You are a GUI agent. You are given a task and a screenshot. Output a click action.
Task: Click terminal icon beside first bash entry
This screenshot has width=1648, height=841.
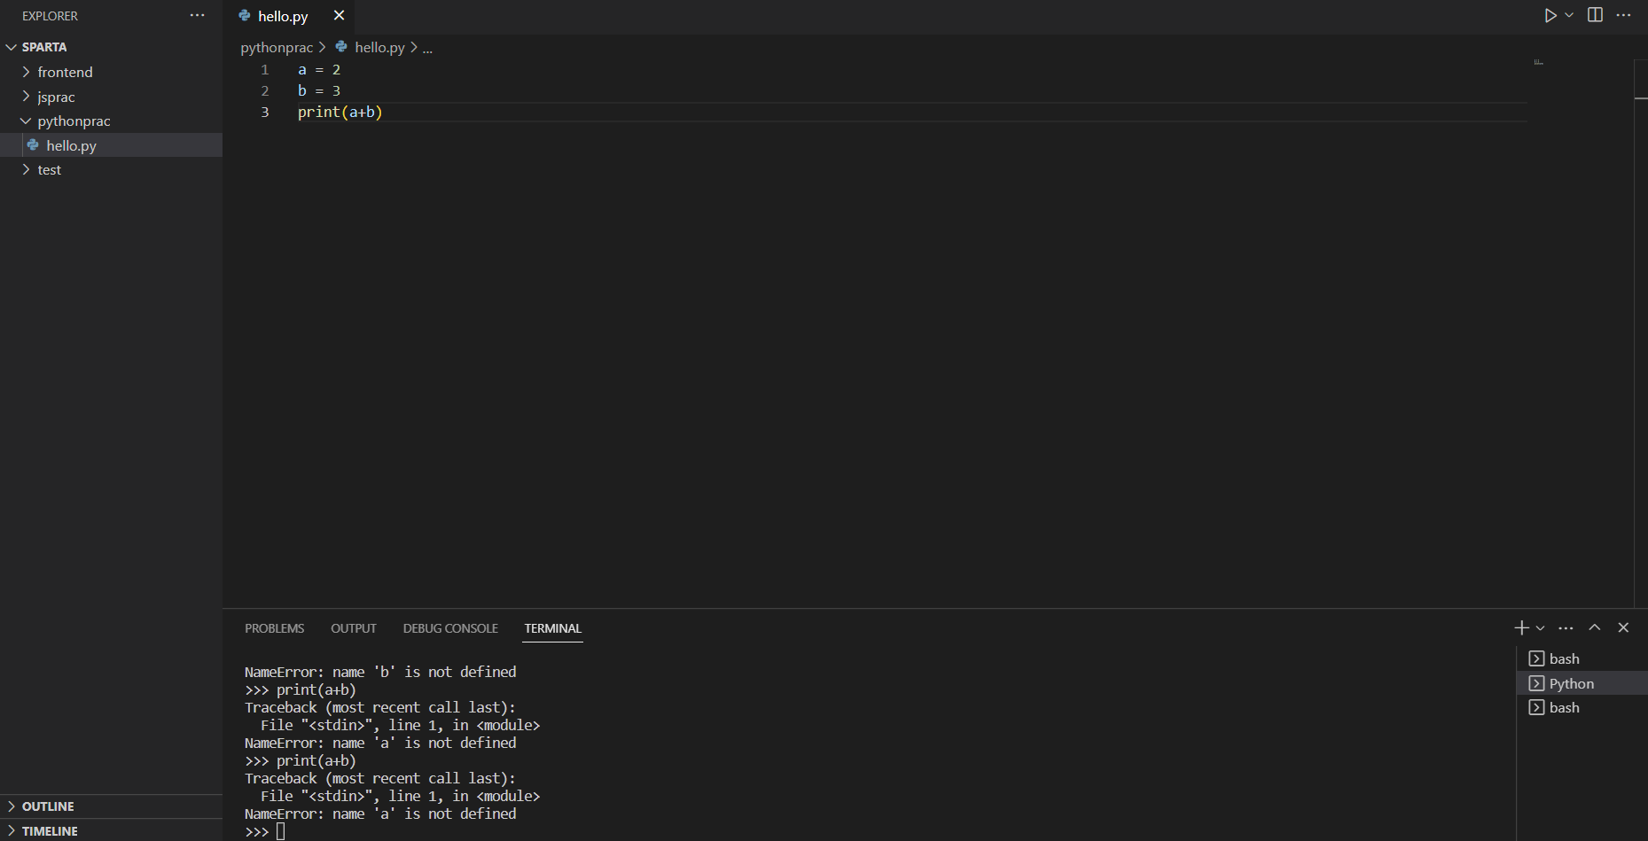pyautogui.click(x=1536, y=658)
